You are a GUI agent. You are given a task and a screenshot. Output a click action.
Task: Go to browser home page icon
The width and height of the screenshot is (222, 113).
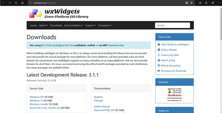(23, 3)
